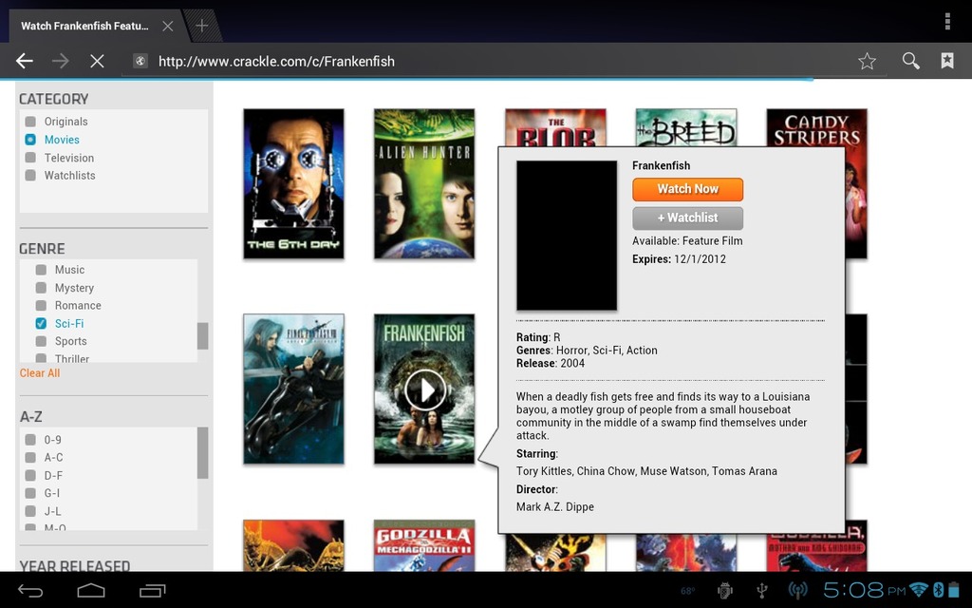The image size is (972, 608).
Task: Check the A-C filter box
Action: [x=29, y=457]
